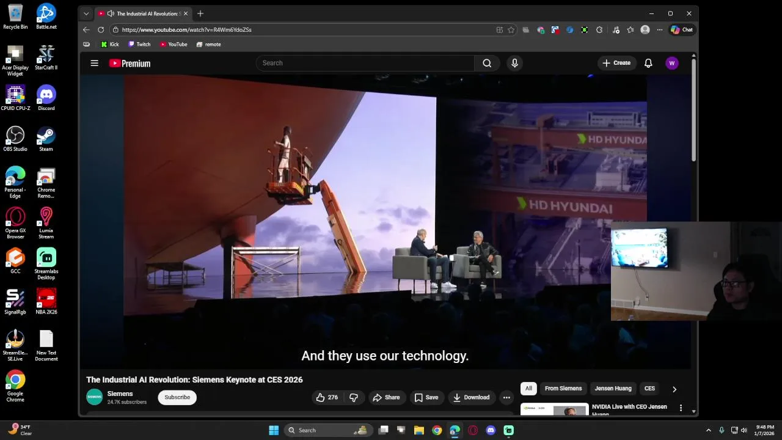Open File Explorer from the taskbar
This screenshot has width=782, height=440.
click(x=419, y=430)
